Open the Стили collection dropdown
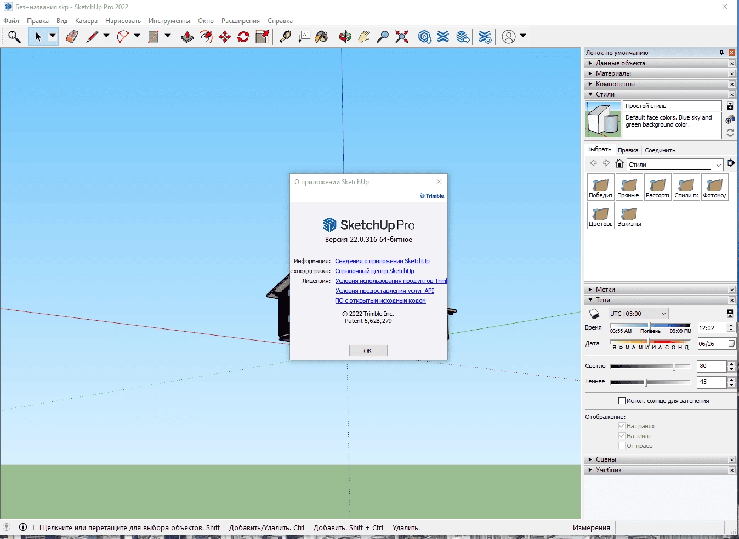The width and height of the screenshot is (739, 539). tap(675, 164)
